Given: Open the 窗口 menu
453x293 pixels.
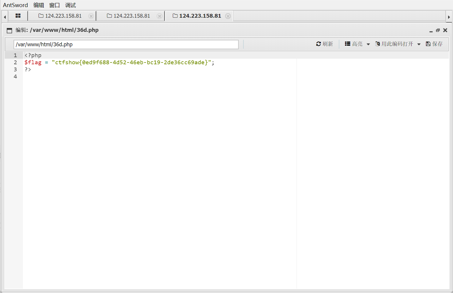Looking at the screenshot, I should click(54, 5).
